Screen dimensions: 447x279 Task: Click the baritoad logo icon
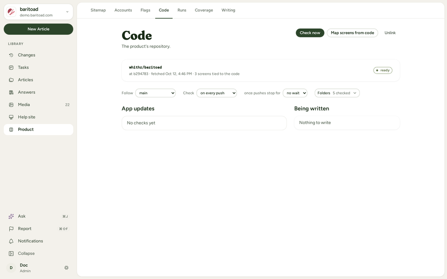(x=11, y=12)
